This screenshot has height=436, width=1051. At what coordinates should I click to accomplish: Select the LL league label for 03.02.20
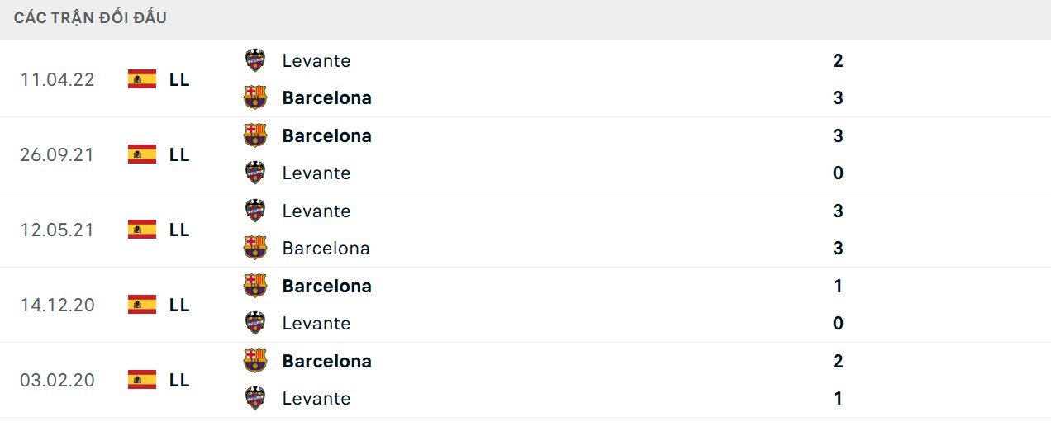point(179,380)
